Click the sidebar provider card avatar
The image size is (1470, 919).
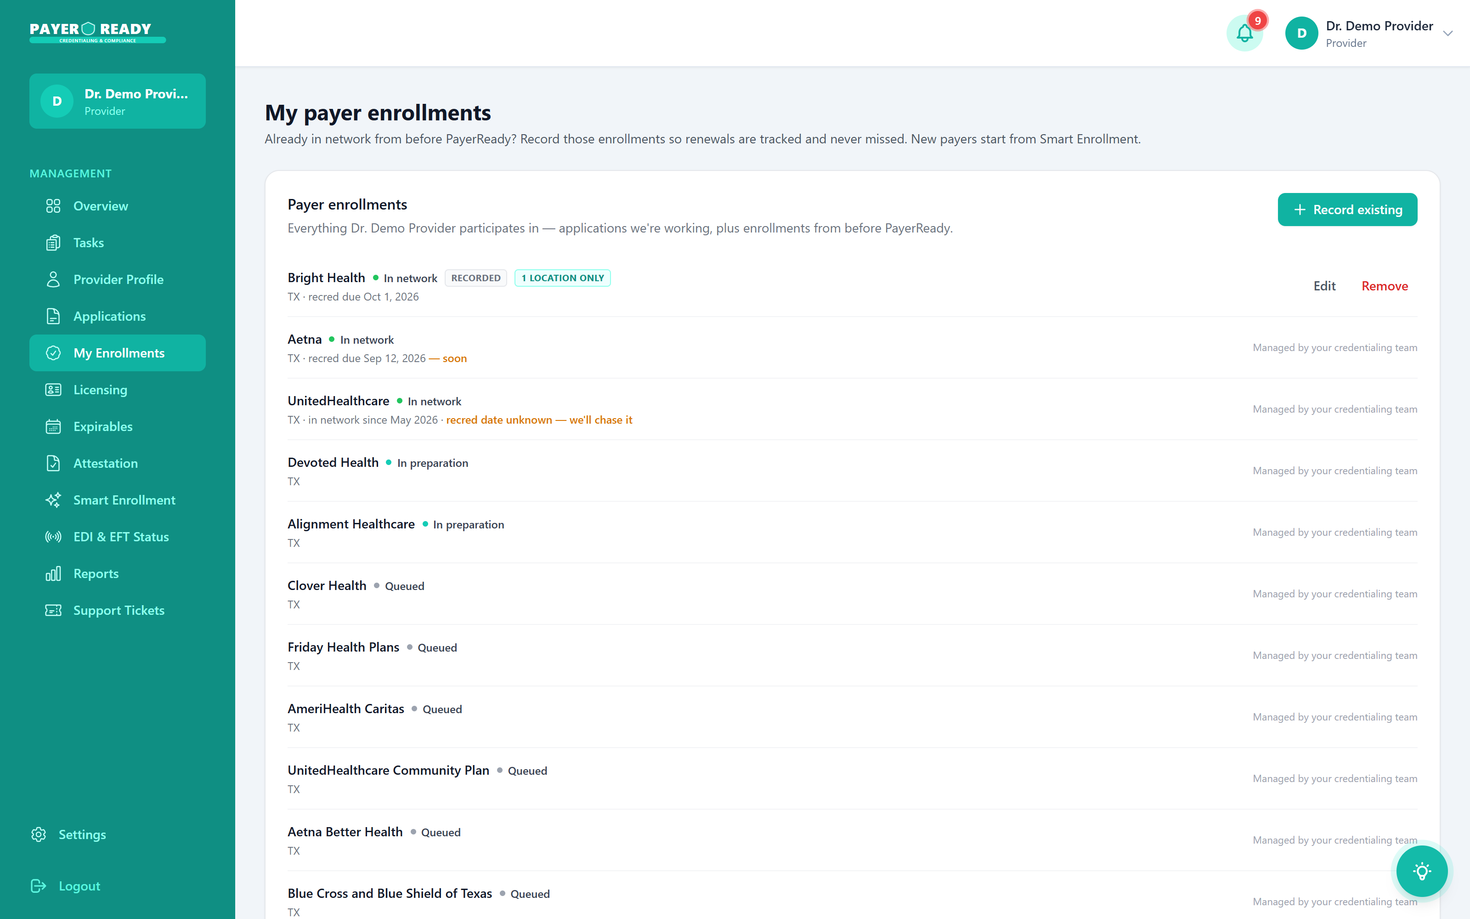click(x=57, y=101)
